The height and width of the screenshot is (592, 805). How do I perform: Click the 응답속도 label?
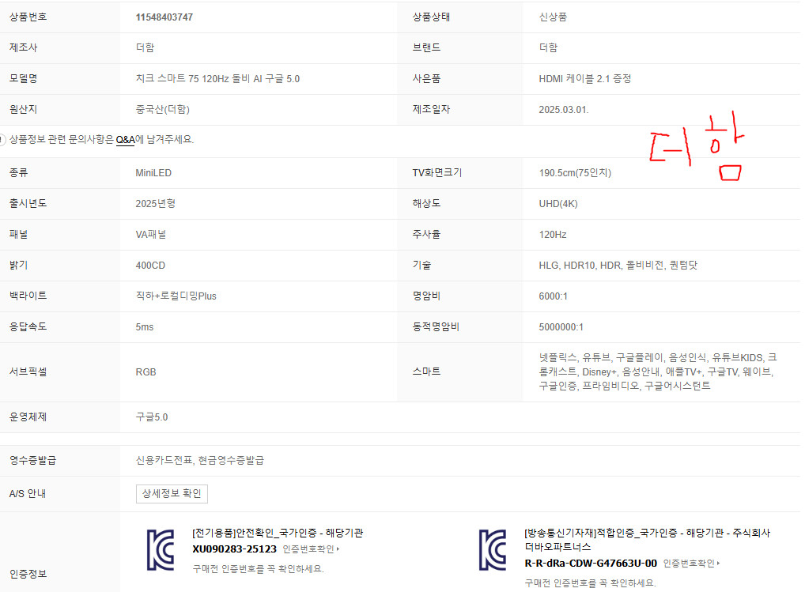28,326
